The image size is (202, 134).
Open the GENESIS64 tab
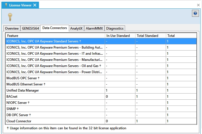[x=30, y=28]
